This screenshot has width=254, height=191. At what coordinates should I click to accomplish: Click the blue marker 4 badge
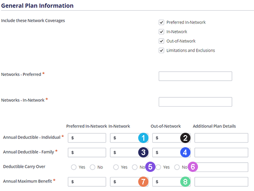(x=185, y=152)
